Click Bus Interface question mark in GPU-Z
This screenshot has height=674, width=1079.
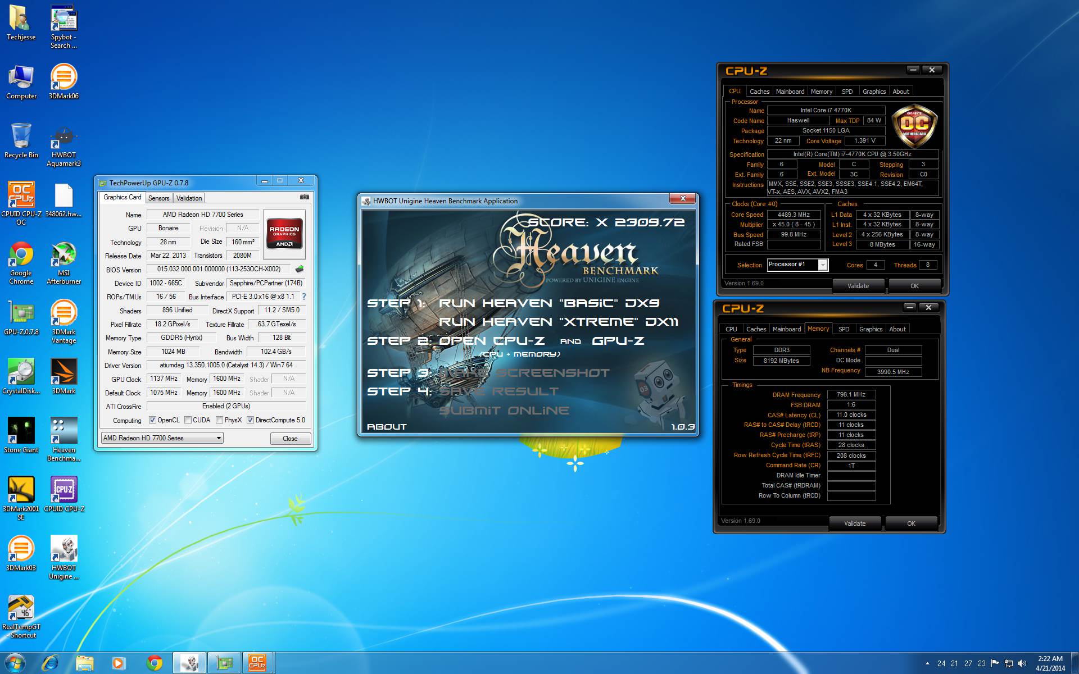tap(304, 297)
